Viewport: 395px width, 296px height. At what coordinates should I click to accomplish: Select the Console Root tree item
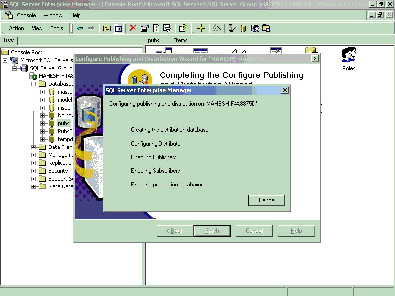(x=27, y=52)
